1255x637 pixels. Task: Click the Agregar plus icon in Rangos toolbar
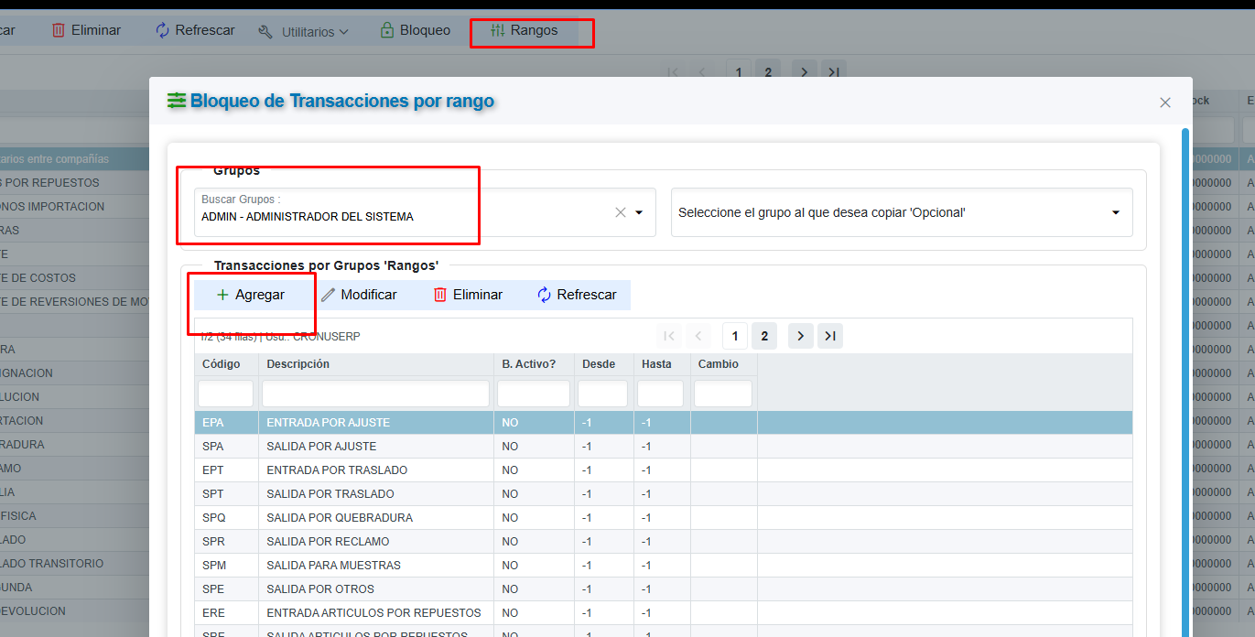click(222, 295)
